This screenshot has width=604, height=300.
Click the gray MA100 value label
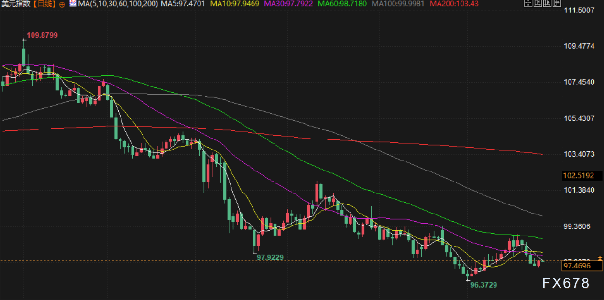click(x=398, y=4)
